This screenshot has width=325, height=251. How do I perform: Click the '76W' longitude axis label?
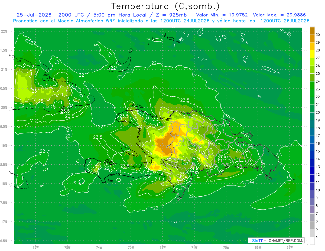point(35,247)
